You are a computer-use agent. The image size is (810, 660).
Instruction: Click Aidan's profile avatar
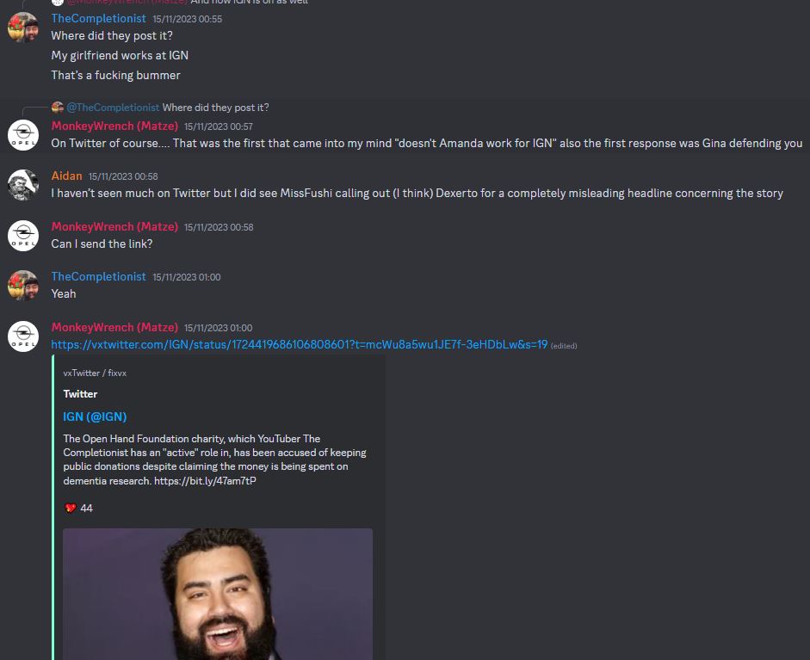(x=23, y=185)
